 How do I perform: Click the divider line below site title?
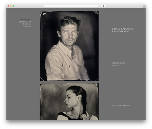tap(123, 43)
